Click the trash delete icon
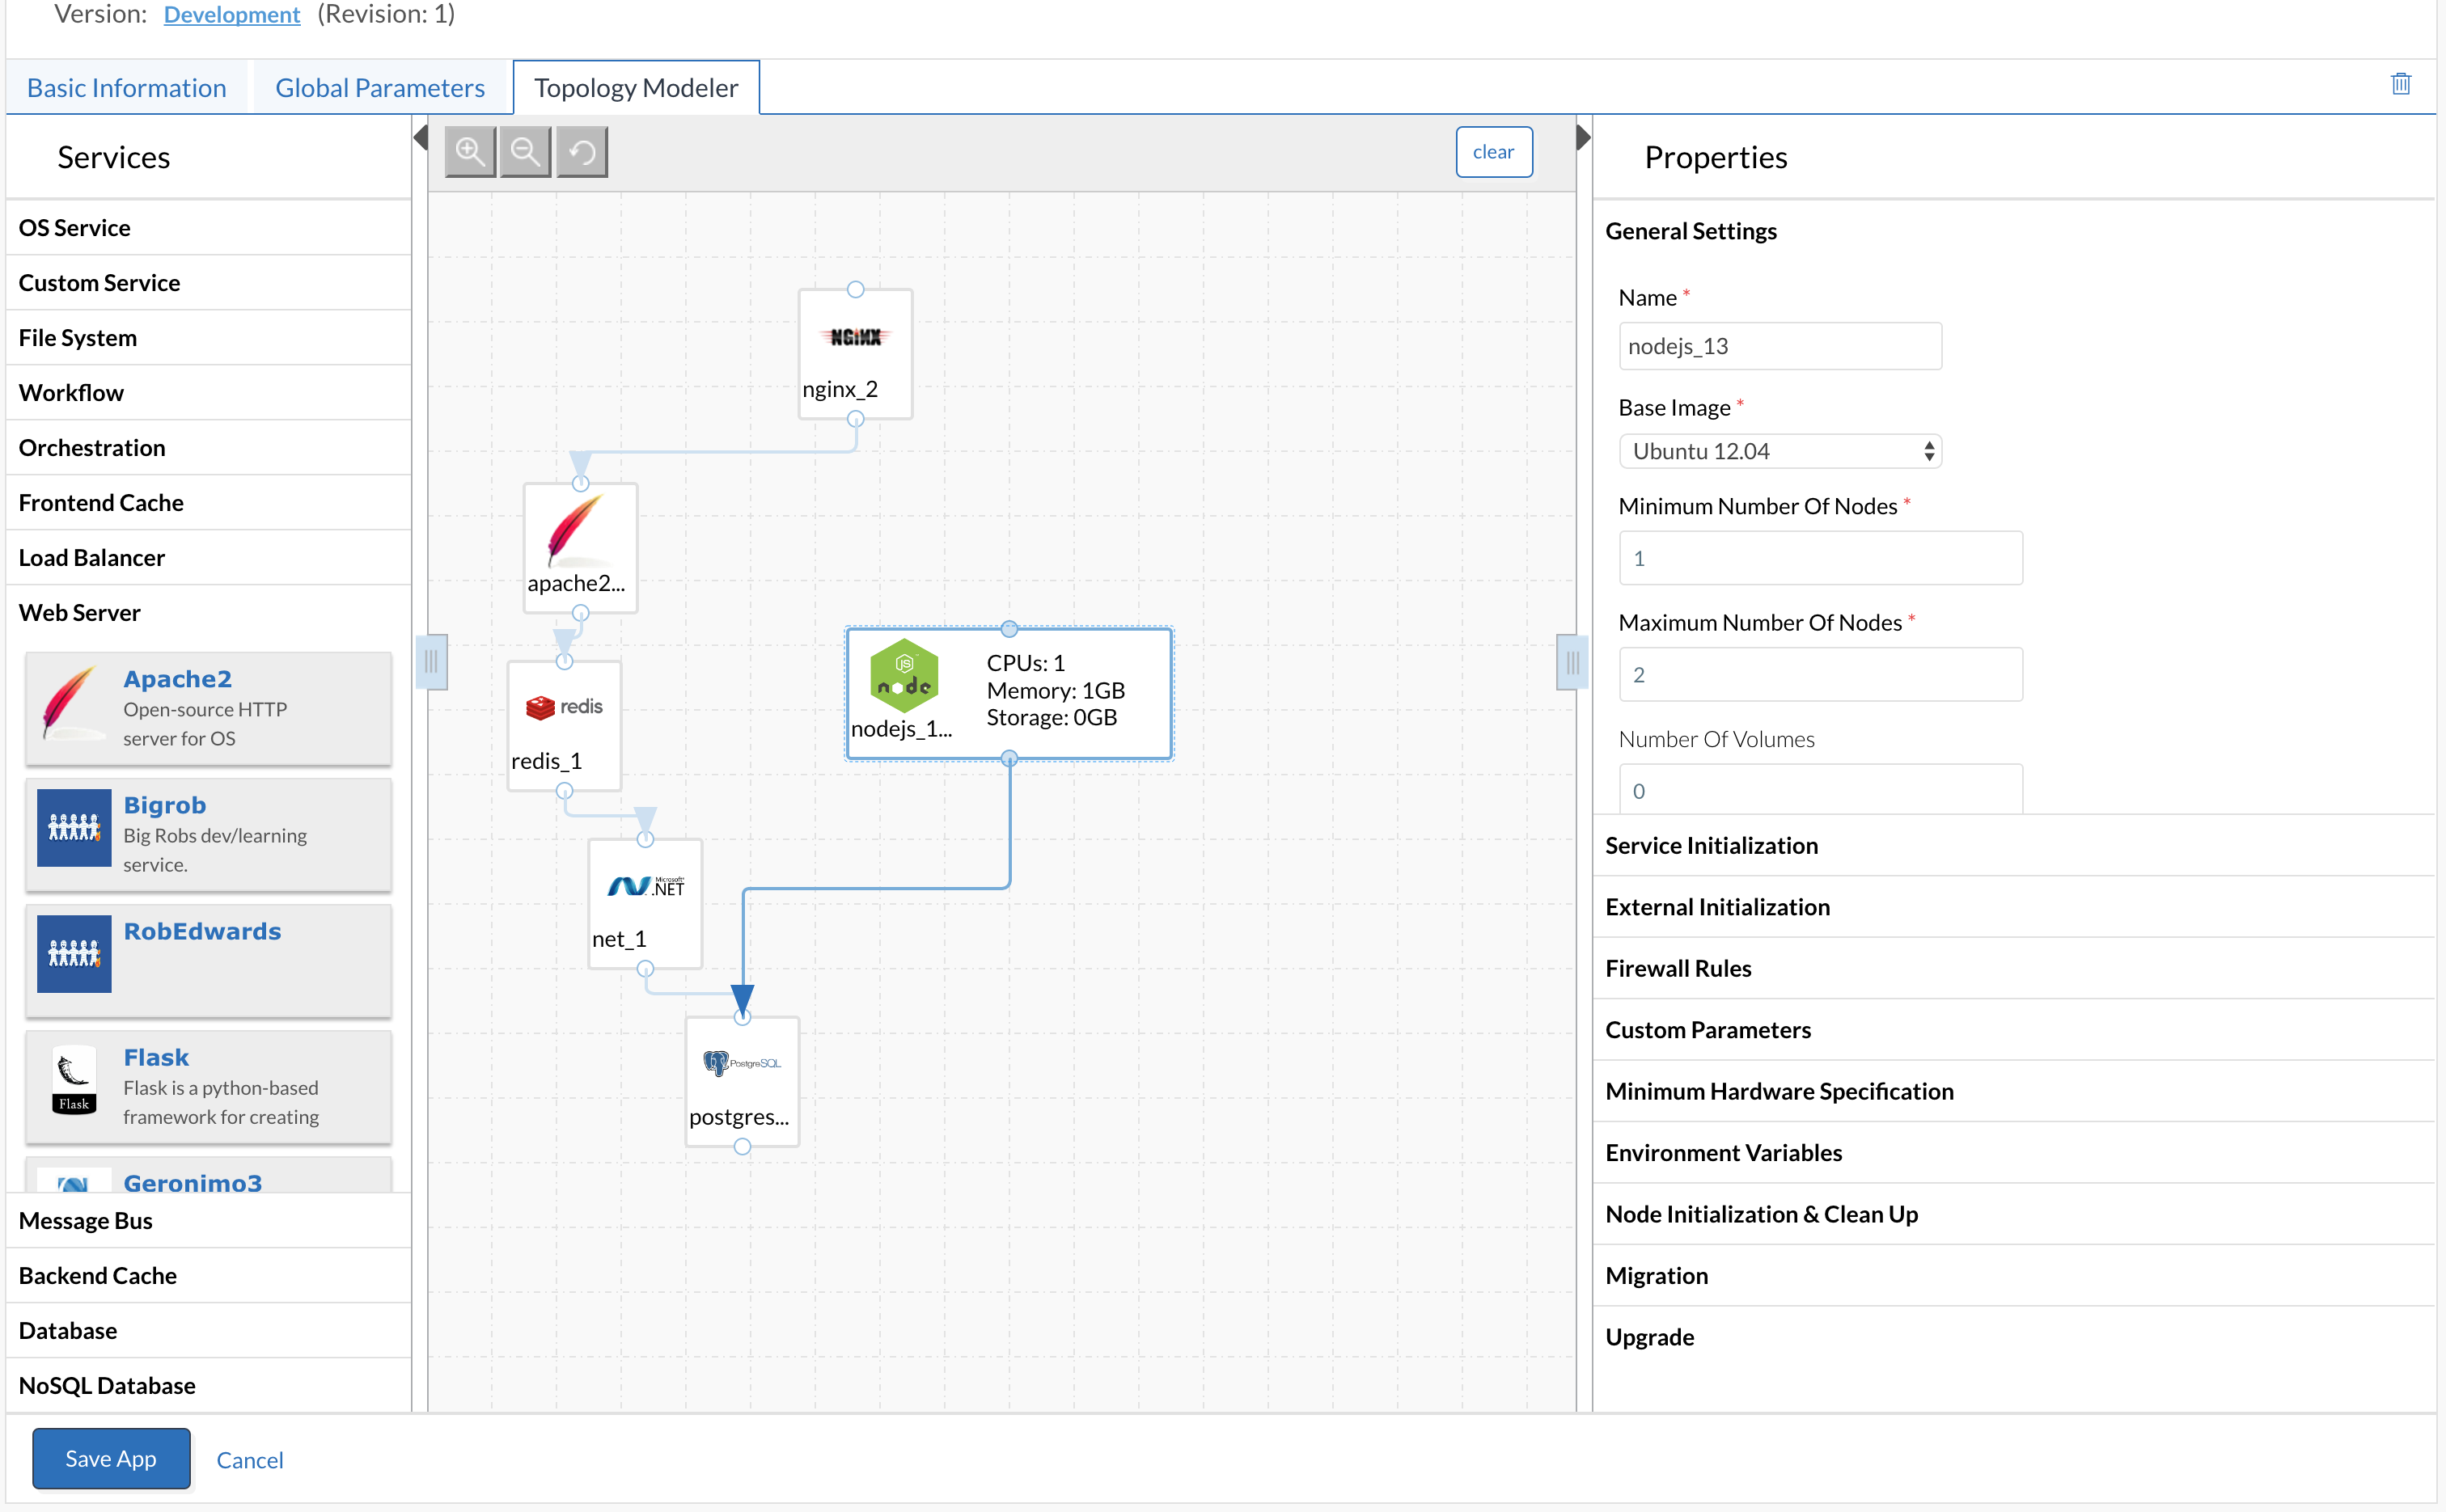 pos(2400,84)
